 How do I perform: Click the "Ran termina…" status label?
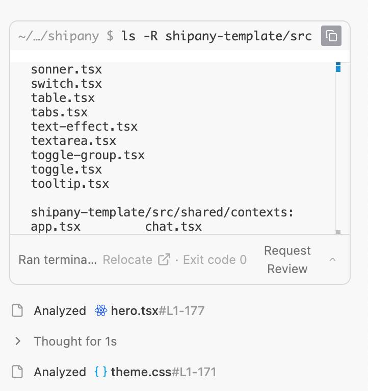click(58, 259)
